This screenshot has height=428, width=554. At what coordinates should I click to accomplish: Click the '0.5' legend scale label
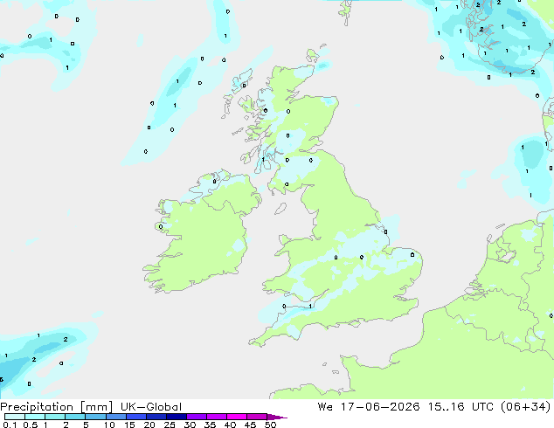(x=30, y=425)
